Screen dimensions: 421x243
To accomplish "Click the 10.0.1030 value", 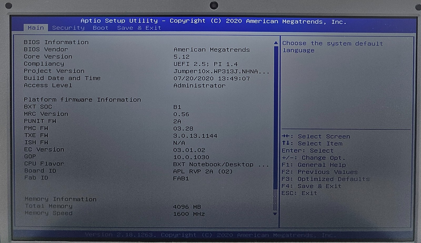I will click(x=191, y=157).
